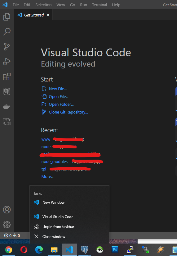Click the Visual Studio Code taskbar icon
Screen dimensions: 177x256
[x=69, y=250]
